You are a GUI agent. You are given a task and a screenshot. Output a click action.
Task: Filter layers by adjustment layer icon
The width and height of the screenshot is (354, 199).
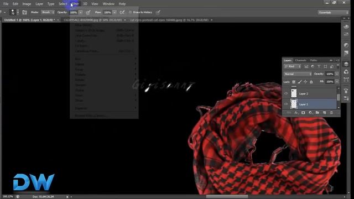313,66
